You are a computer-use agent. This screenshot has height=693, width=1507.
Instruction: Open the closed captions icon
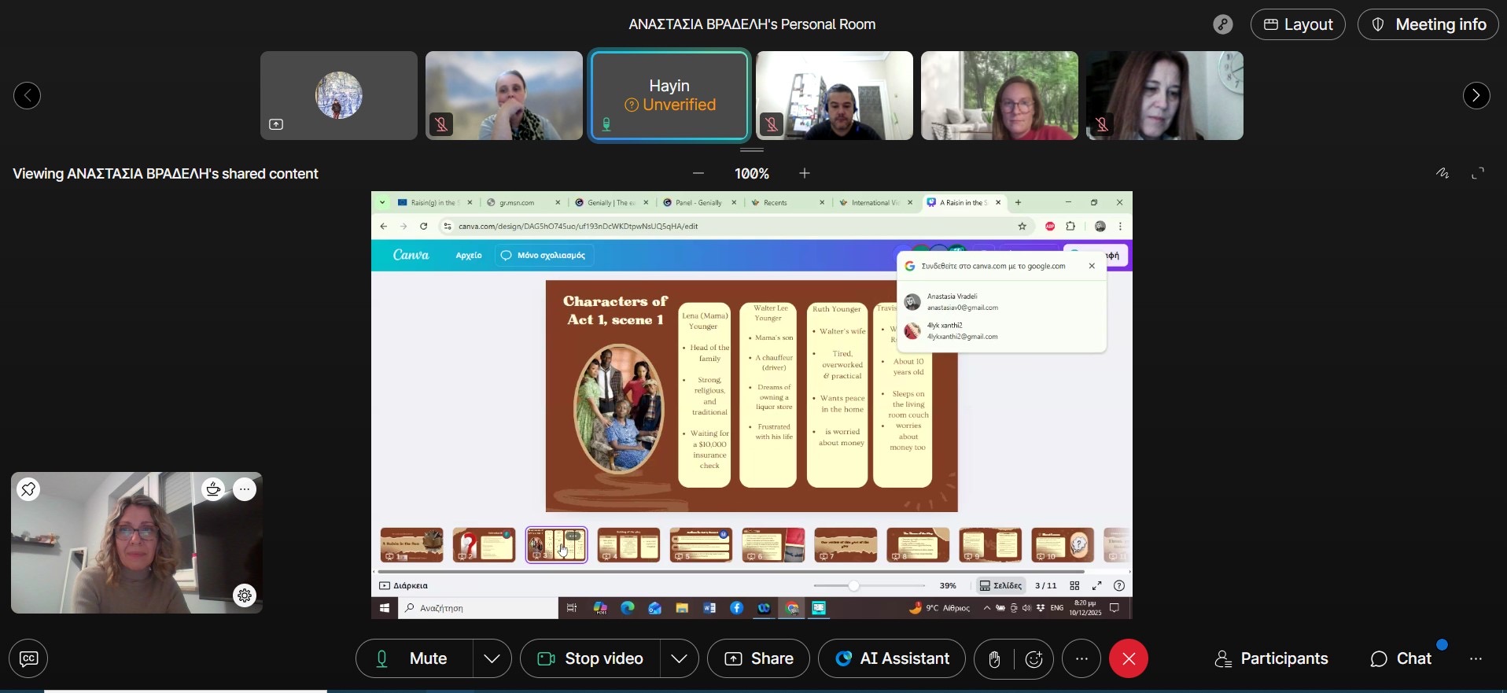(x=28, y=658)
